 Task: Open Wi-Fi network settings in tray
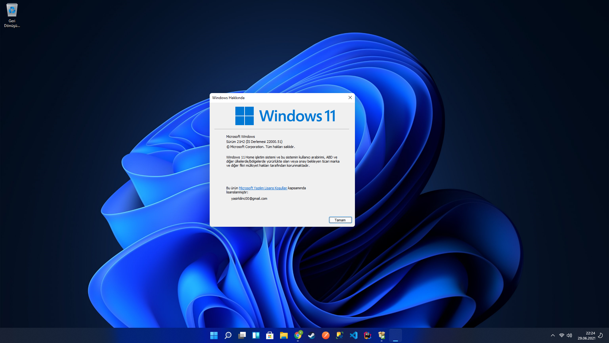coord(561,335)
